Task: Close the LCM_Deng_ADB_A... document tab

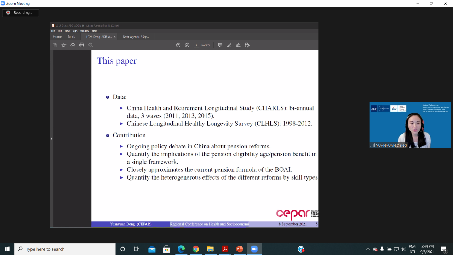Action: 115,36
